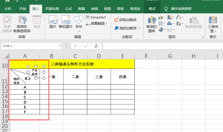Viewport: 223px width, 132px height.
Task: Click 获取加载项 get add-ins
Action: [x=125, y=20]
